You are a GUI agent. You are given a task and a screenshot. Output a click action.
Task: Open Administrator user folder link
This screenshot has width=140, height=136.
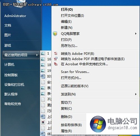click(x=15, y=16)
